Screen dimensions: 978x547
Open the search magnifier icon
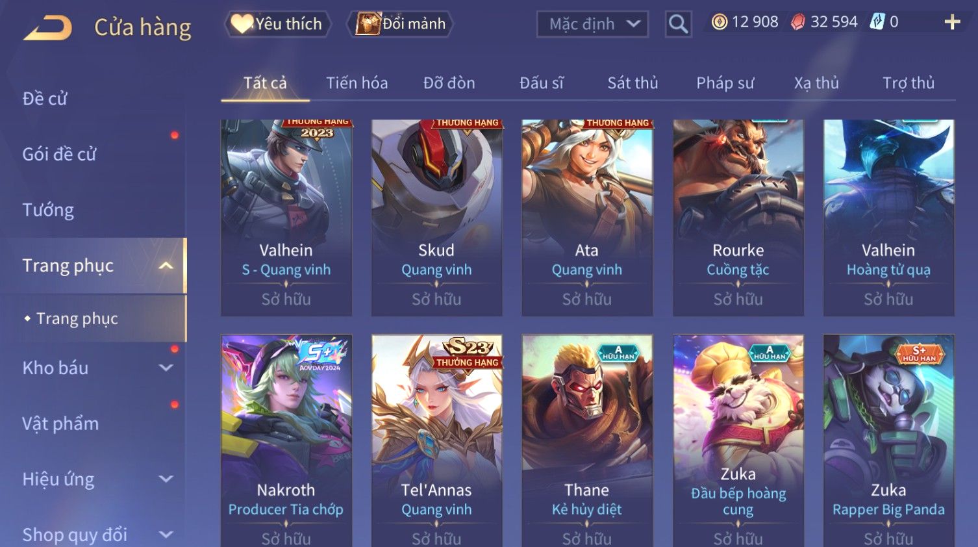(x=678, y=24)
